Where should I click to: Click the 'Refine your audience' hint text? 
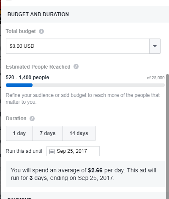(83, 99)
